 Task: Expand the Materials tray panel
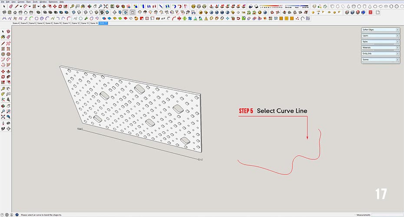click(x=380, y=48)
